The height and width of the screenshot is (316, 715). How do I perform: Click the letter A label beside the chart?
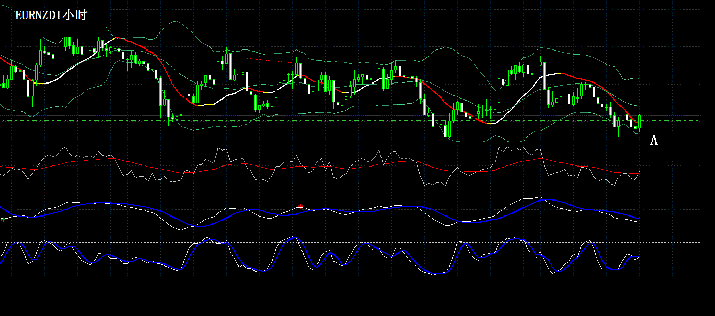tap(654, 140)
